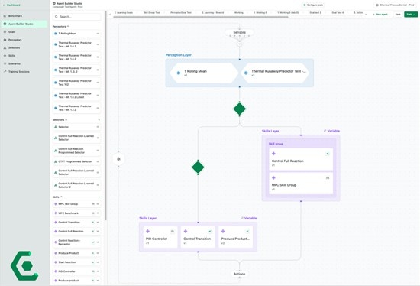Click the Save button
This screenshot has height=286, width=420.
pyautogui.click(x=398, y=15)
